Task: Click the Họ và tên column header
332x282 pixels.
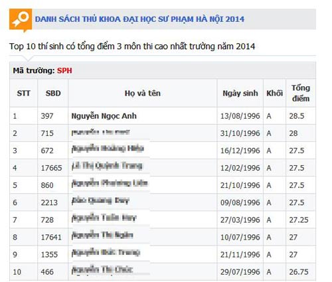Action: (x=143, y=93)
